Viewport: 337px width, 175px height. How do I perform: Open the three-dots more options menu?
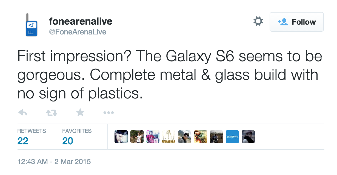[108, 112]
